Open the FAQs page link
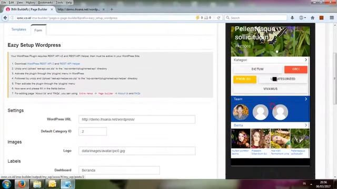The width and height of the screenshot is (337, 189). pyautogui.click(x=137, y=93)
